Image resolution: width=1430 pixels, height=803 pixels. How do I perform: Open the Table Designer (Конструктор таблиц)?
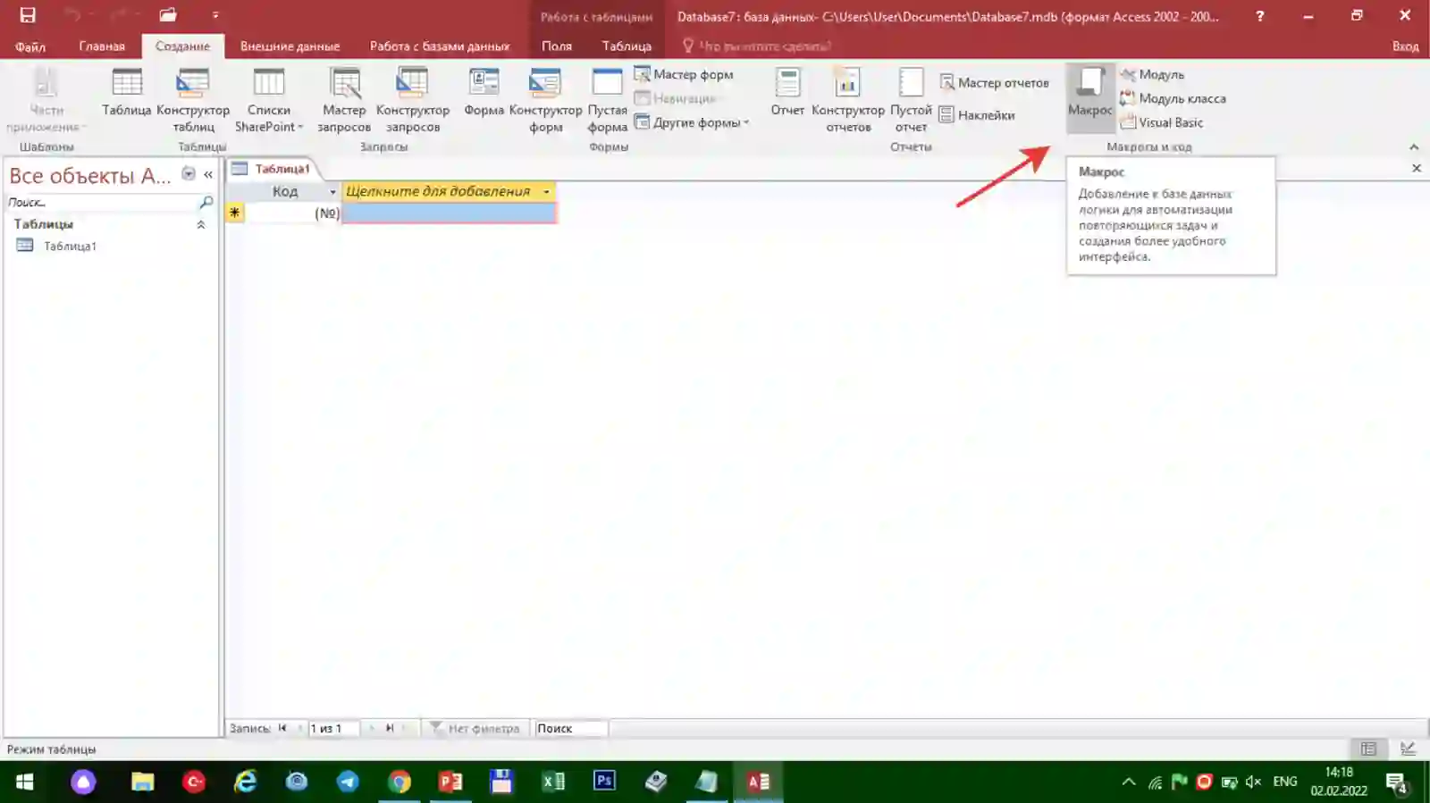point(193,100)
